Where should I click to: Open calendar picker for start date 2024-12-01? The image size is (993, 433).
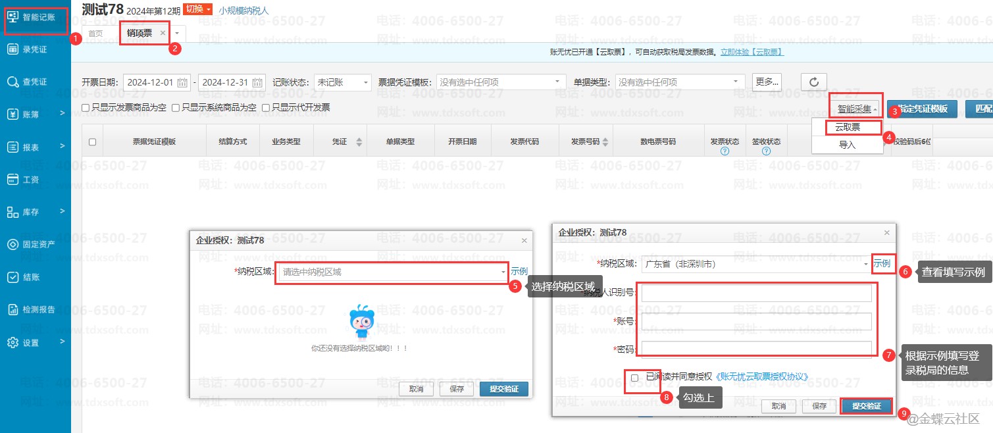182,82
